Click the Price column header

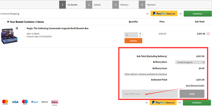(162, 22)
